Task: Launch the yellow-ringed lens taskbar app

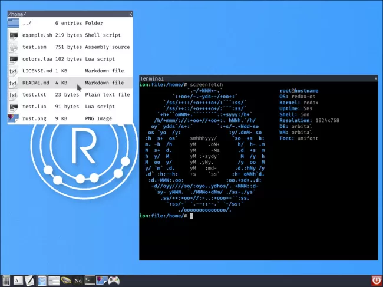Action: pos(66,281)
